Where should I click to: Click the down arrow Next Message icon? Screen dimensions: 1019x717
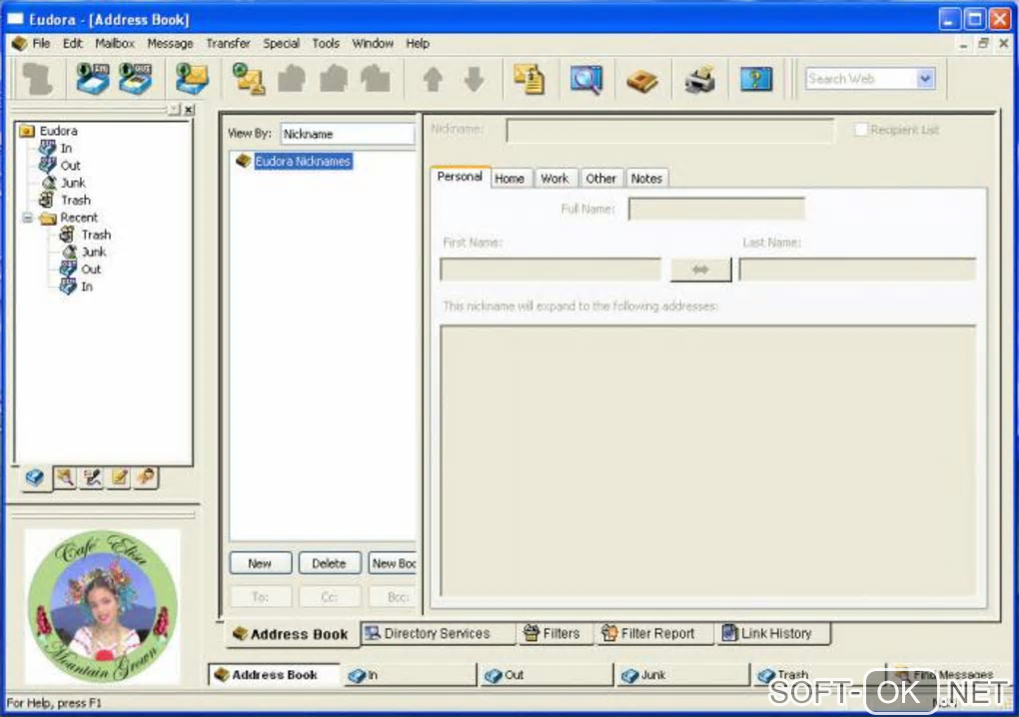tap(474, 79)
